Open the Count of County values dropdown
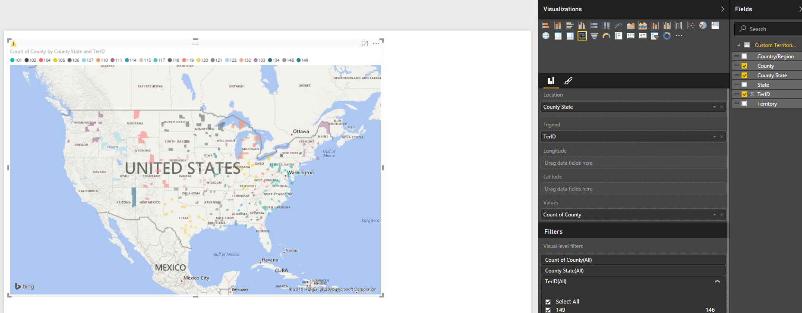The image size is (802, 313). [x=714, y=215]
